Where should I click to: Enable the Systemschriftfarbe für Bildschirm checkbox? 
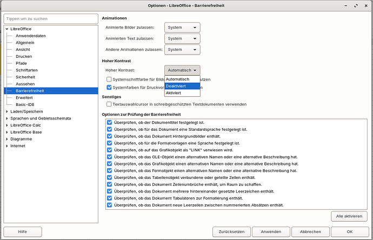pyautogui.click(x=109, y=79)
